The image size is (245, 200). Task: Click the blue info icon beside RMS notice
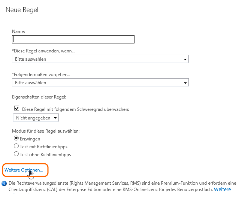(4, 184)
